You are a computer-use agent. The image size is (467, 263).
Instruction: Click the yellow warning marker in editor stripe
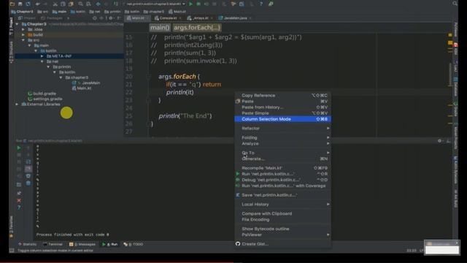click(450, 42)
